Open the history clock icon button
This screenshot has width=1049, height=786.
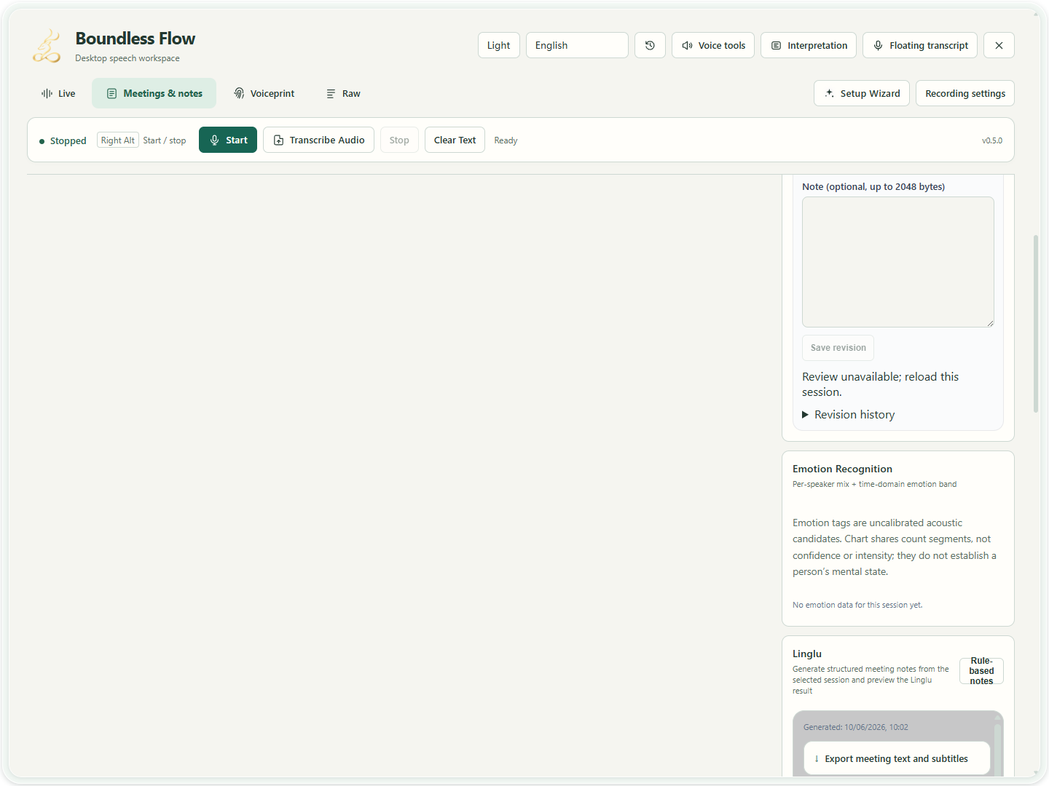click(650, 45)
